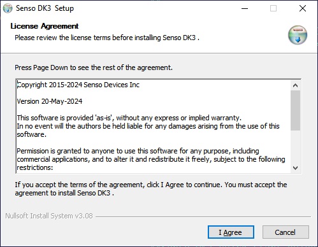
Task: Click the I Agree button
Action: [231, 232]
